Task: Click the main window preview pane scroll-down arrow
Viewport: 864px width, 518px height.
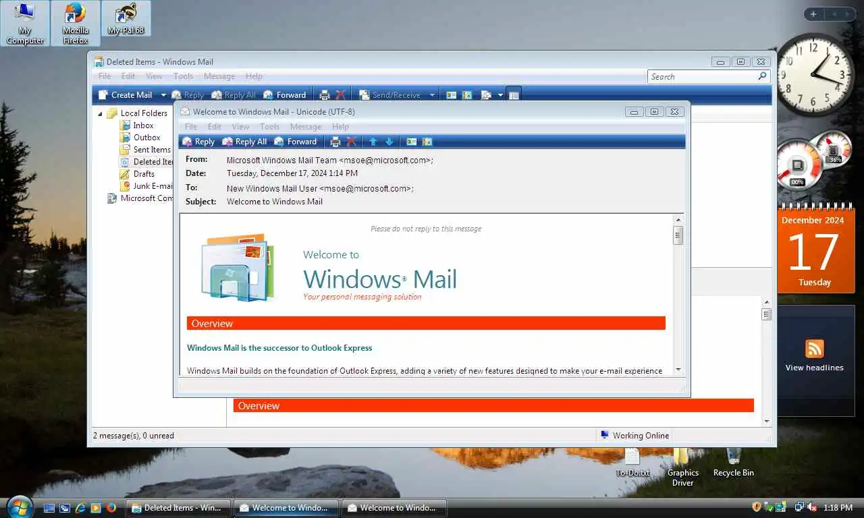Action: point(766,422)
